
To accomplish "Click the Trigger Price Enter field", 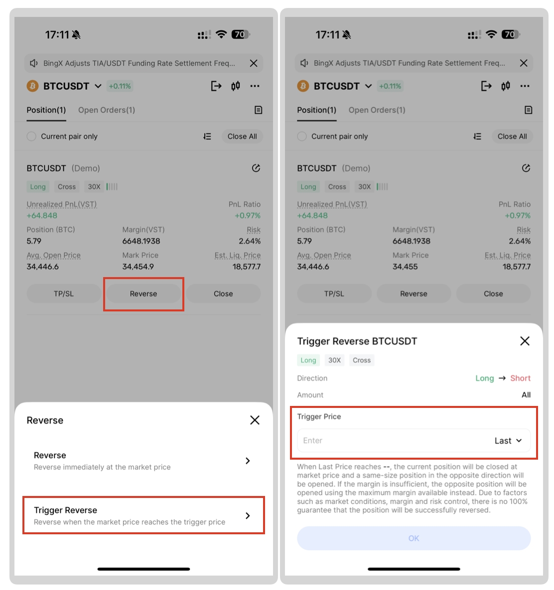I will click(394, 441).
